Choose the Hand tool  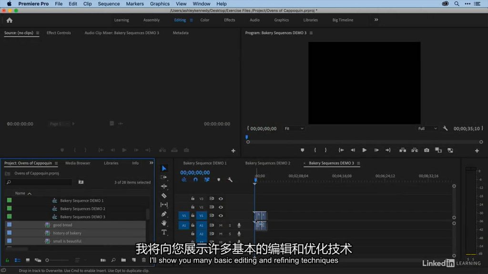pyautogui.click(x=164, y=223)
